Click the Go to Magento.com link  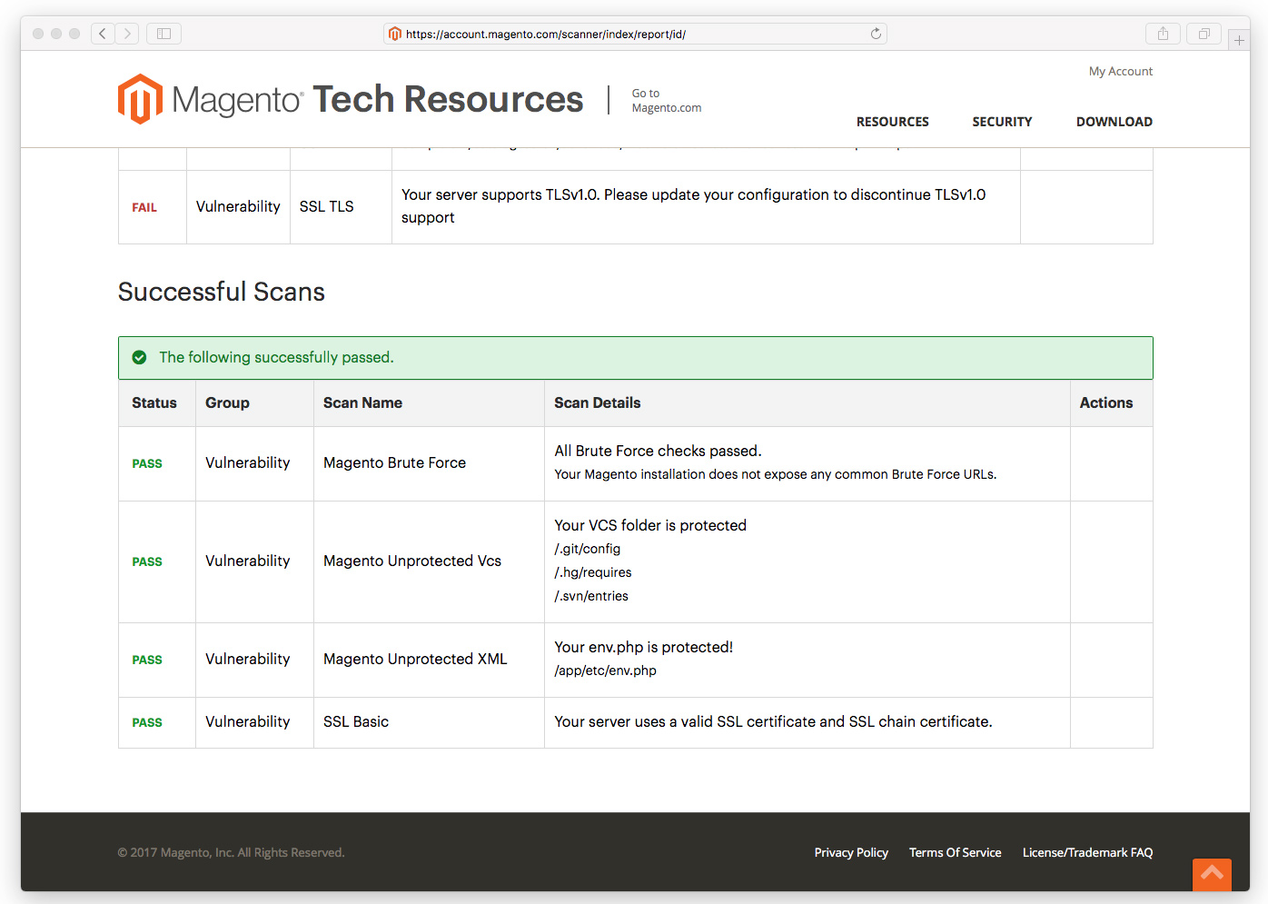tap(666, 100)
